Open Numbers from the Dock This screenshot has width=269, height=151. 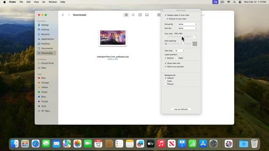[193, 143]
